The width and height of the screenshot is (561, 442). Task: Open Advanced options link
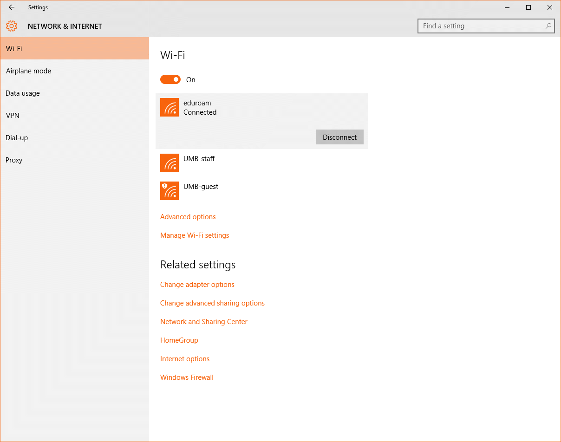(188, 217)
